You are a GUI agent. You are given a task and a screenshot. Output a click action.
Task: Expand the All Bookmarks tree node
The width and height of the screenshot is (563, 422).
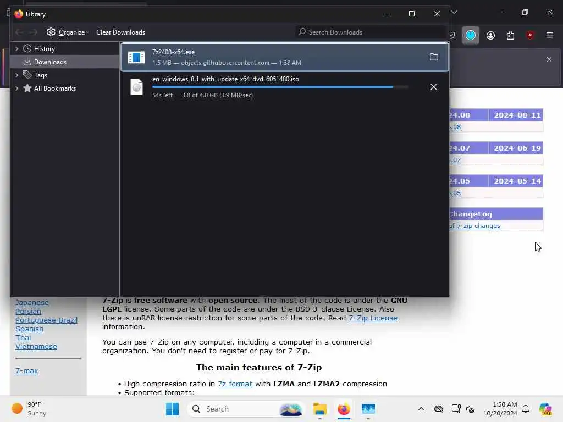pos(16,88)
